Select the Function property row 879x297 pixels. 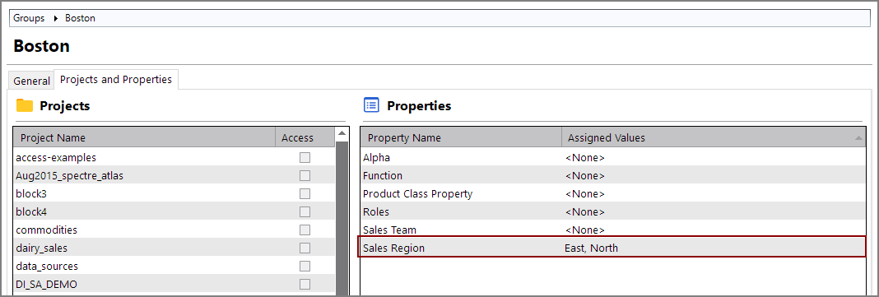pos(612,176)
